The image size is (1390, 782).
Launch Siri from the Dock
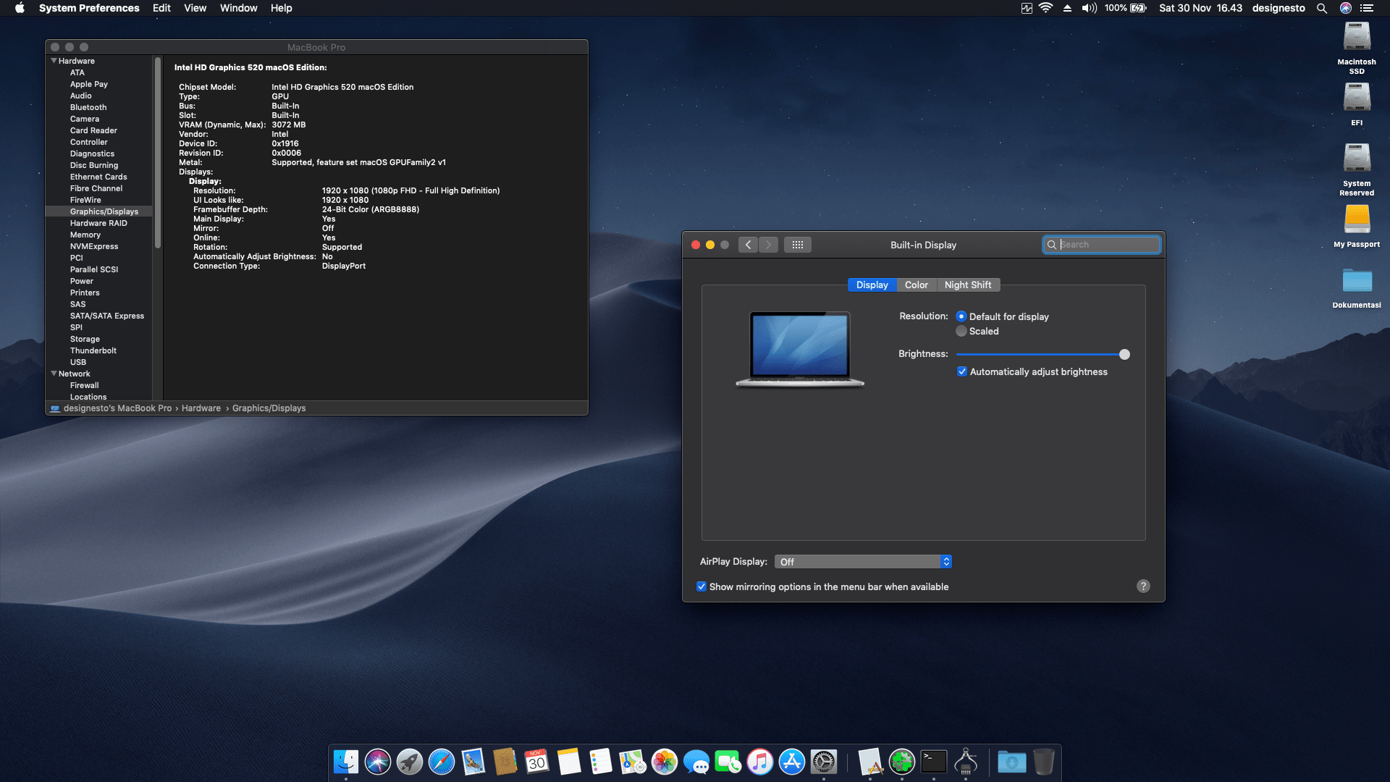coord(378,762)
